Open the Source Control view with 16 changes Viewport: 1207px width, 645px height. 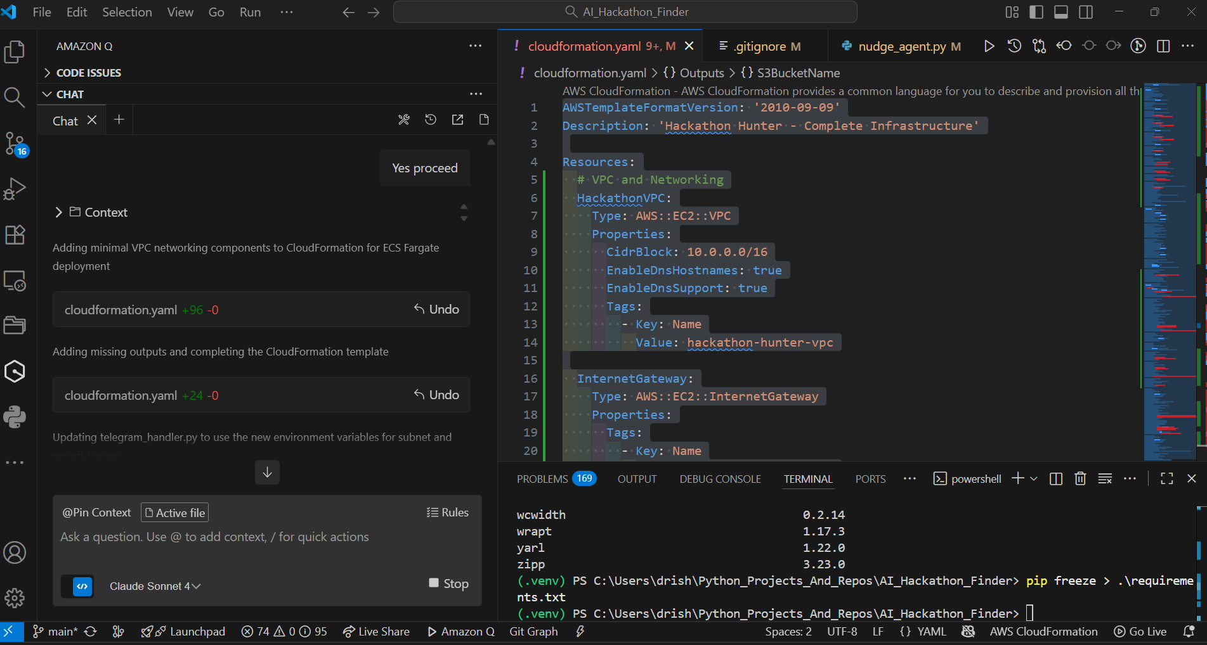point(15,144)
